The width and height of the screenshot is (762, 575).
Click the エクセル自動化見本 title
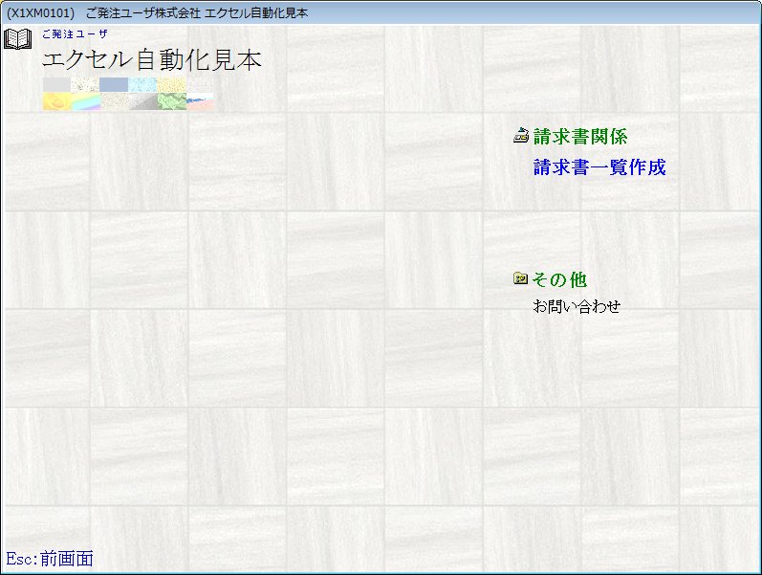pyautogui.click(x=152, y=60)
